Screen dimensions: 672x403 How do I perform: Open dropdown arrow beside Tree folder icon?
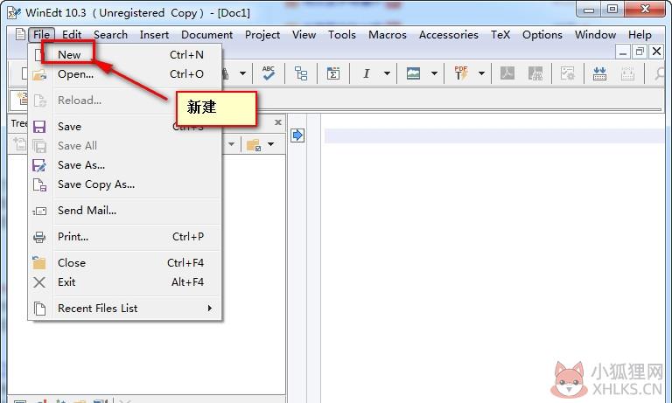pos(271,144)
